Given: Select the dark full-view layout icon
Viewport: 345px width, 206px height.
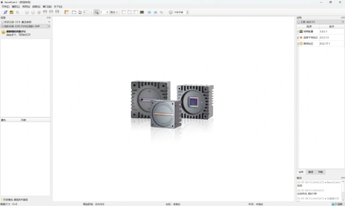Looking at the screenshot, I should (142, 12).
